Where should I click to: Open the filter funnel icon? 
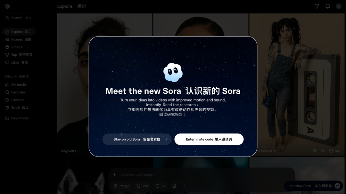tap(317, 6)
